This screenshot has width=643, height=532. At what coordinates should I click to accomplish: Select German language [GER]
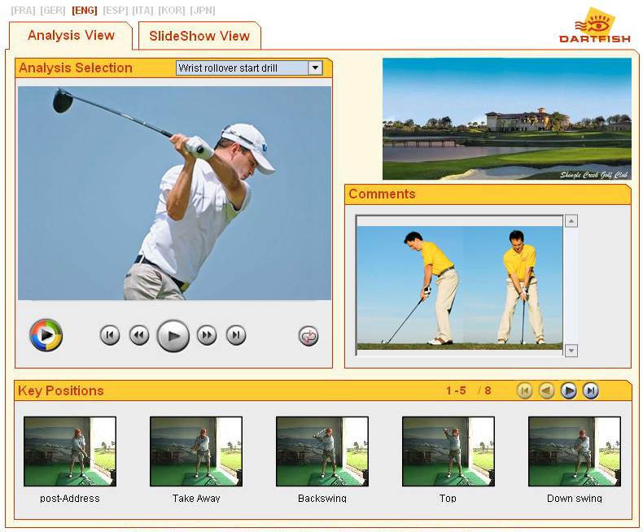(53, 11)
